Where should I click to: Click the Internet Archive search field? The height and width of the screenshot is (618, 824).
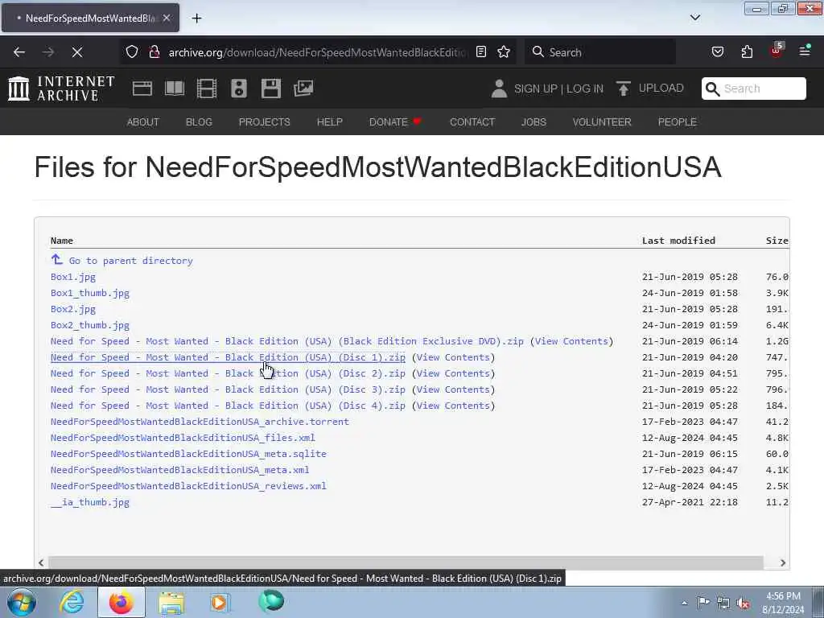(753, 89)
